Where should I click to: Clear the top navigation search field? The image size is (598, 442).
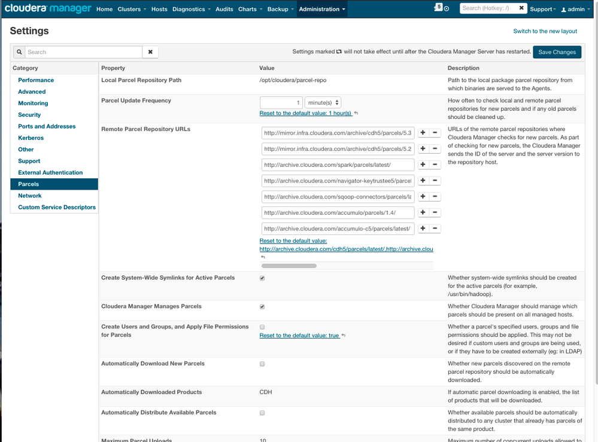(x=521, y=8)
